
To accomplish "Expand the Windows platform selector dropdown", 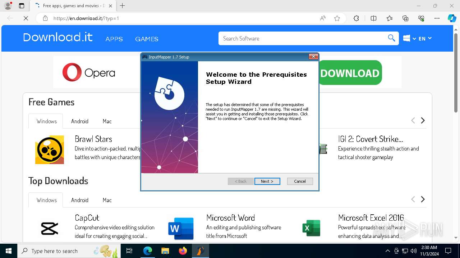I will (410, 38).
